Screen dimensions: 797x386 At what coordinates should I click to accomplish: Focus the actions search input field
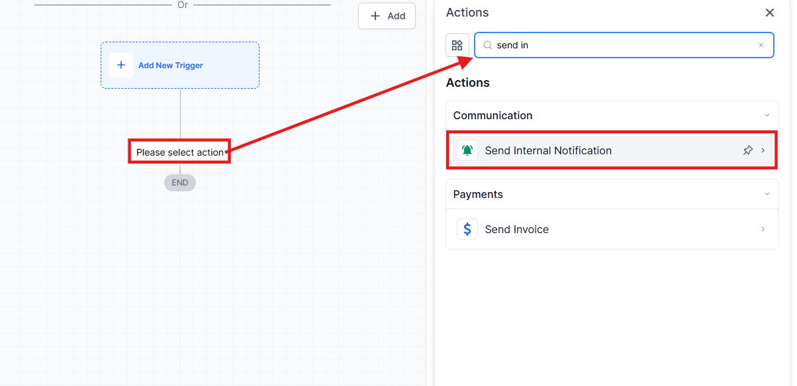(622, 45)
